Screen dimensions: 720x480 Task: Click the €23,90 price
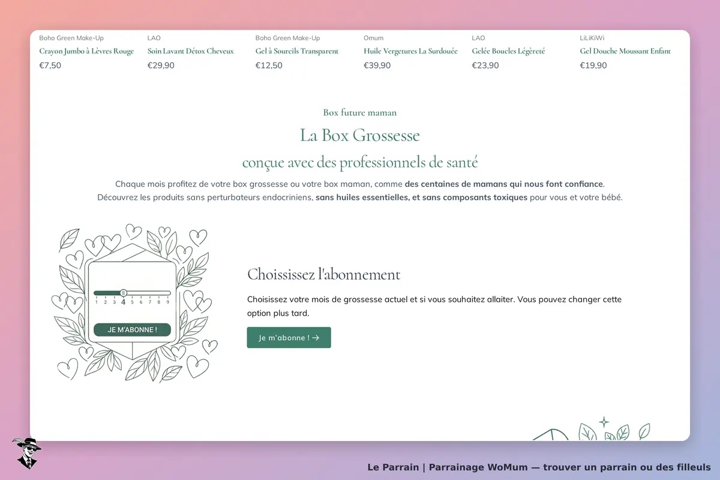pos(485,65)
